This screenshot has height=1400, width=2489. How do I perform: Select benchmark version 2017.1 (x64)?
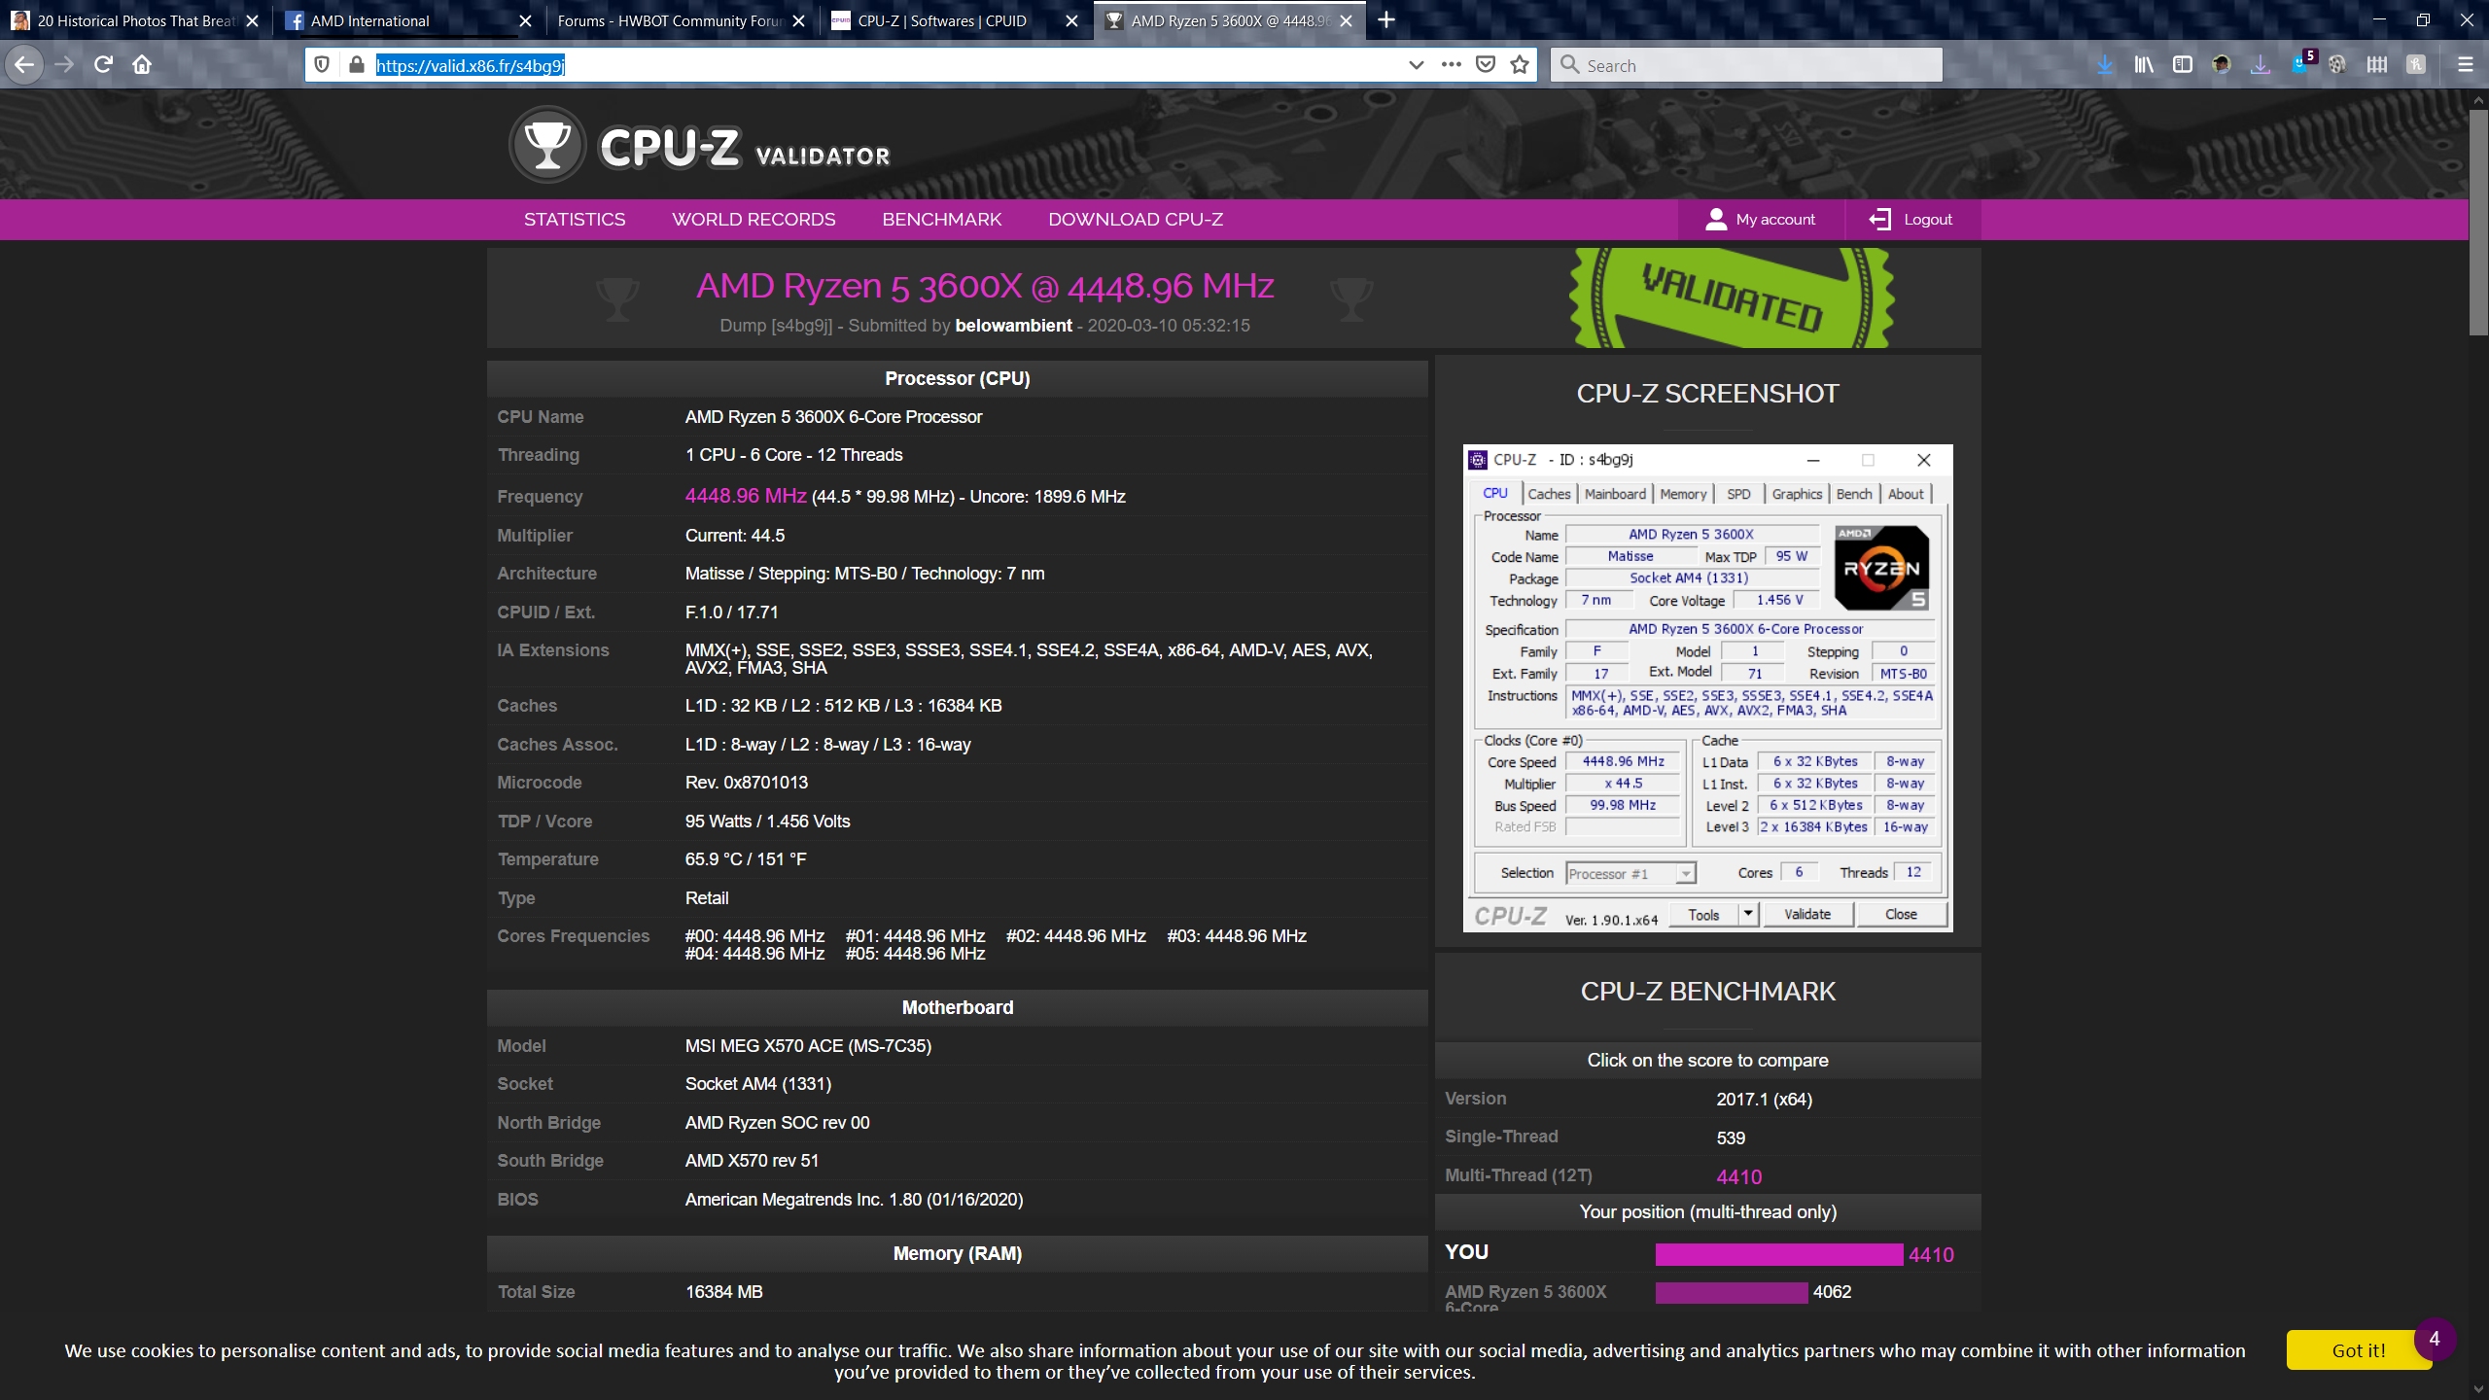click(x=1764, y=1100)
